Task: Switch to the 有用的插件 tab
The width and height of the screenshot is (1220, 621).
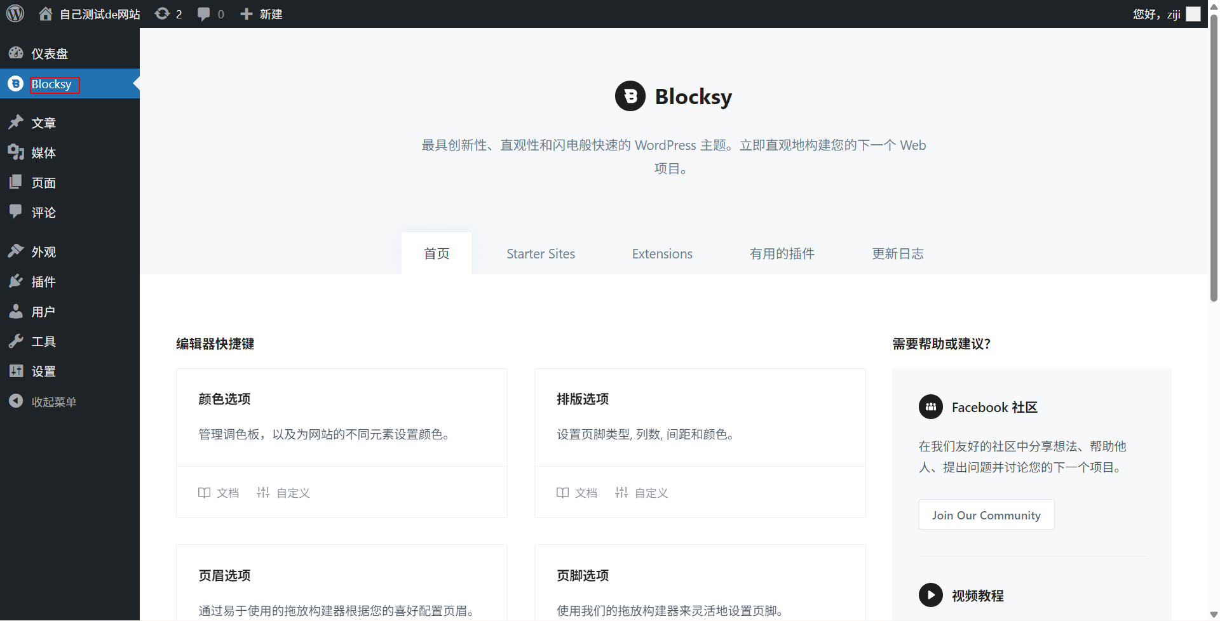Action: pyautogui.click(x=782, y=253)
